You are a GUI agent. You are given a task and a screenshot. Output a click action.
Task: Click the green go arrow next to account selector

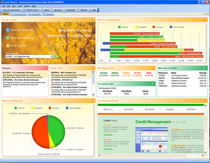(x=57, y=57)
